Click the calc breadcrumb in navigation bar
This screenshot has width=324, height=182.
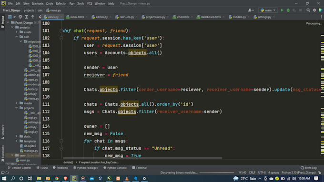[40, 10]
